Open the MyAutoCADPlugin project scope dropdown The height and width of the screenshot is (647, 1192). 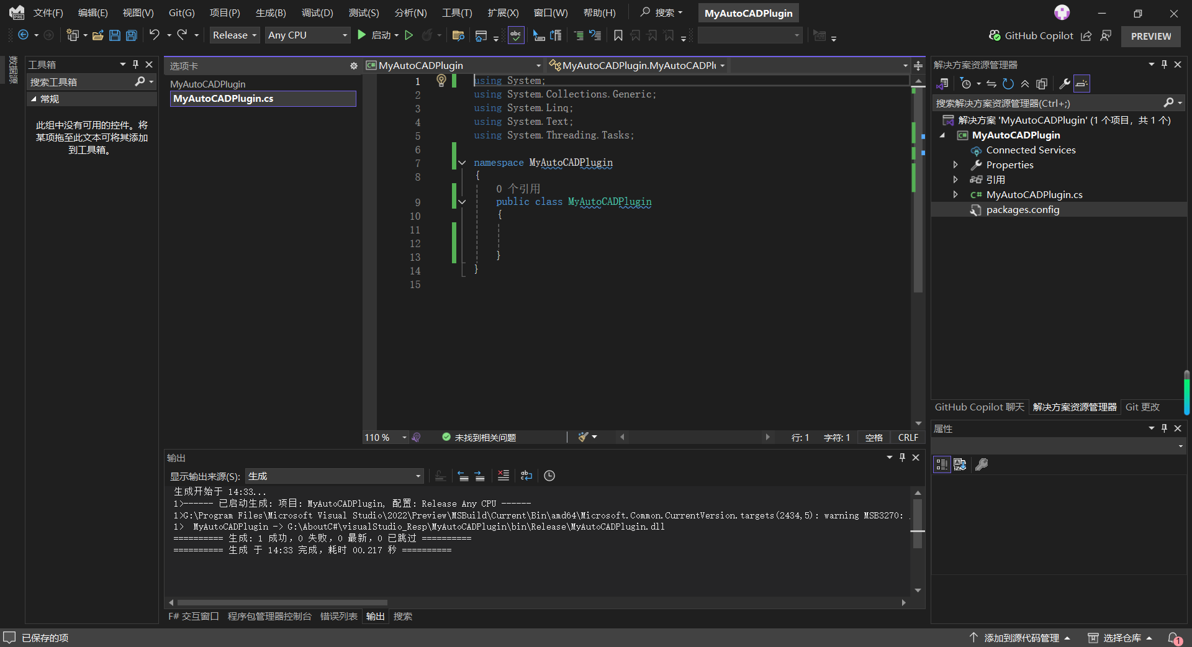click(x=454, y=65)
